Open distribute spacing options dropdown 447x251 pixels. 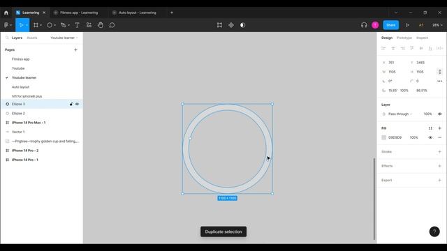coord(440,48)
